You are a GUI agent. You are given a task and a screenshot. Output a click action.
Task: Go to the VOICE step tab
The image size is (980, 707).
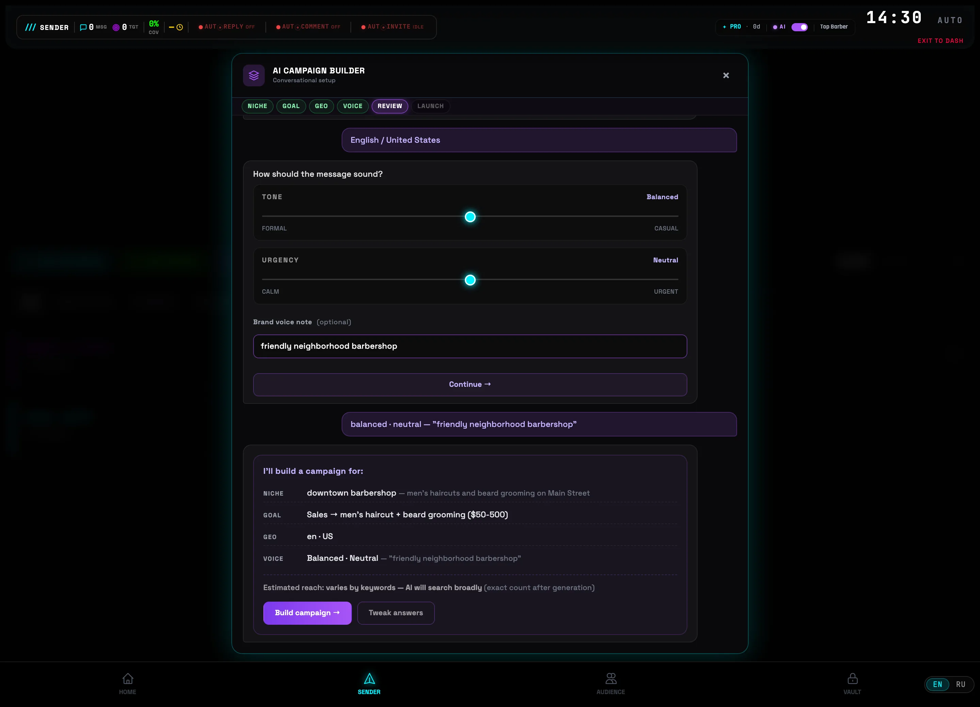coord(353,106)
